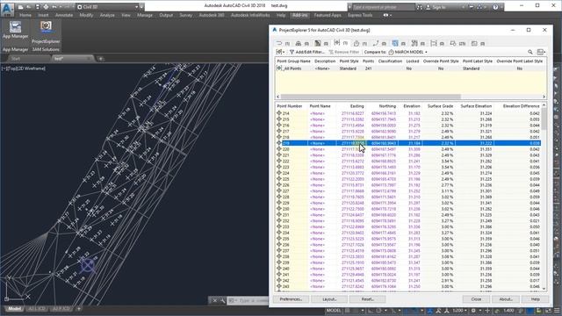The width and height of the screenshot is (562, 316).
Task: Open the workspace switching gear dropdown in status bar
Action: tap(475, 311)
